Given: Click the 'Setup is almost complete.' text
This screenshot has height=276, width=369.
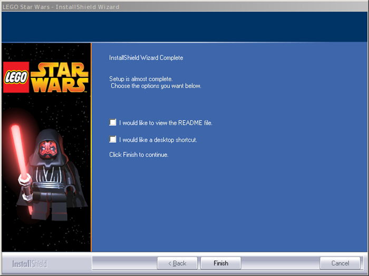Looking at the screenshot, I should click(141, 79).
